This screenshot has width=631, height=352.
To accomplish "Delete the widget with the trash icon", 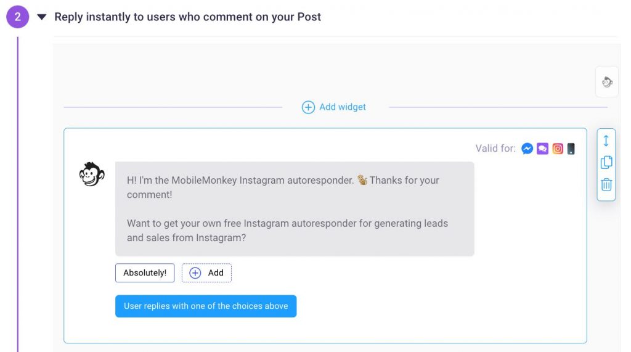I will 606,184.
